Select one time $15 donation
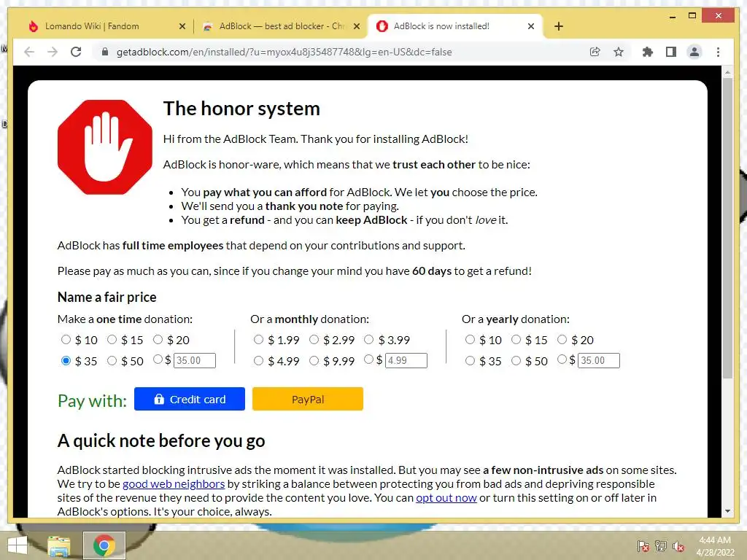 (112, 340)
